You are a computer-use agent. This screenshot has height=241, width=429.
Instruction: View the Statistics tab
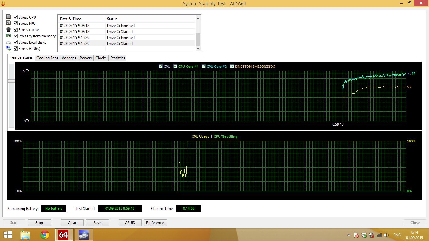click(118, 58)
